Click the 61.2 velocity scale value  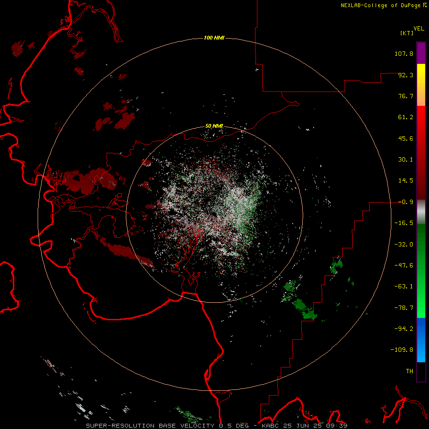(406, 117)
